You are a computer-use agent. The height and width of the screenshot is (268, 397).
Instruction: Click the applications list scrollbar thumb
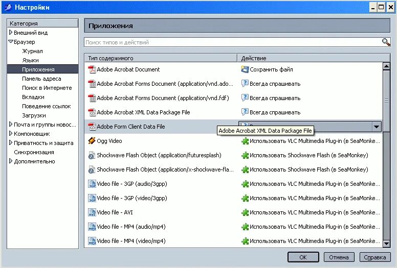[x=386, y=101]
